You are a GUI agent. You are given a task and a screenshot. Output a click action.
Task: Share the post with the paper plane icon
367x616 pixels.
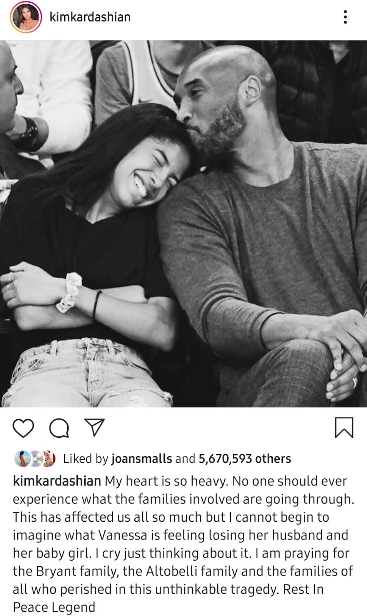94,428
